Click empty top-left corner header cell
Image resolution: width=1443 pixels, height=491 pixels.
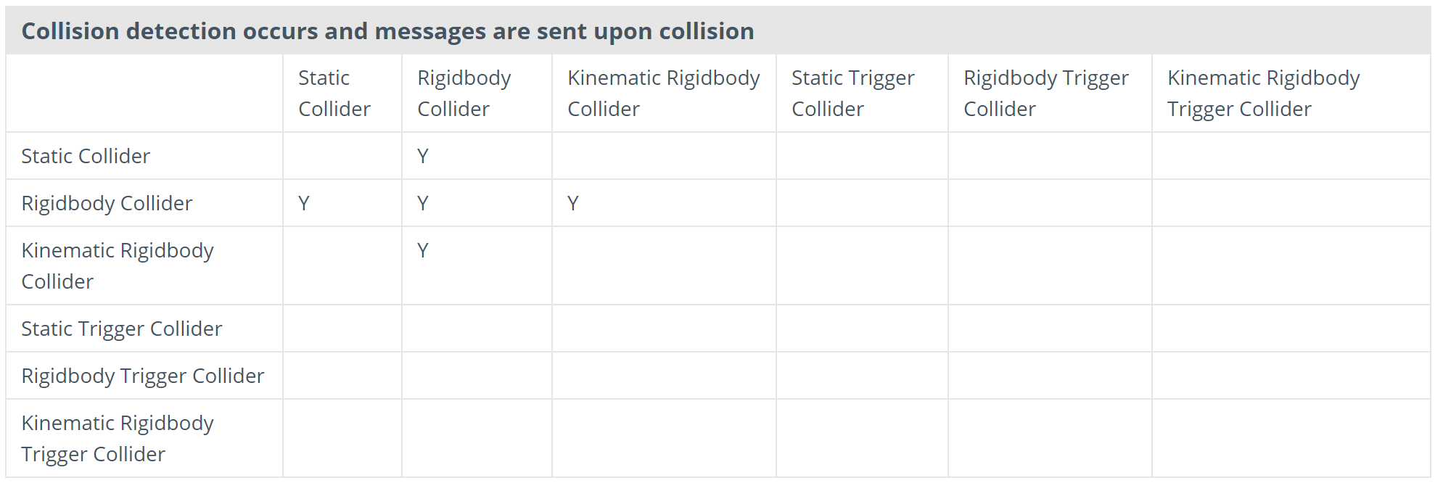coord(144,93)
